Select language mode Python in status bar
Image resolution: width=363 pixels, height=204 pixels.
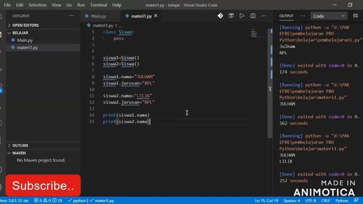[341, 201]
